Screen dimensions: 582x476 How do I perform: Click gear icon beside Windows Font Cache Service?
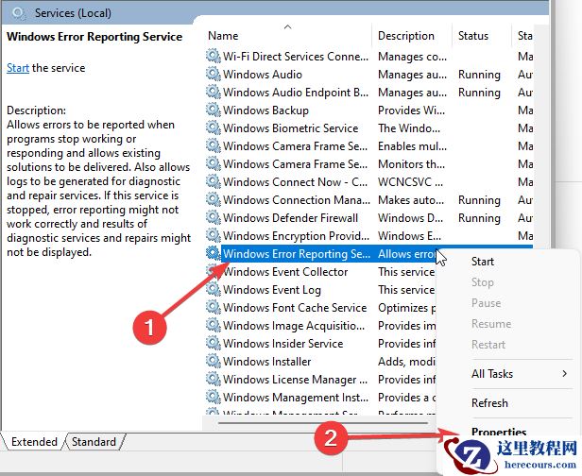click(214, 307)
